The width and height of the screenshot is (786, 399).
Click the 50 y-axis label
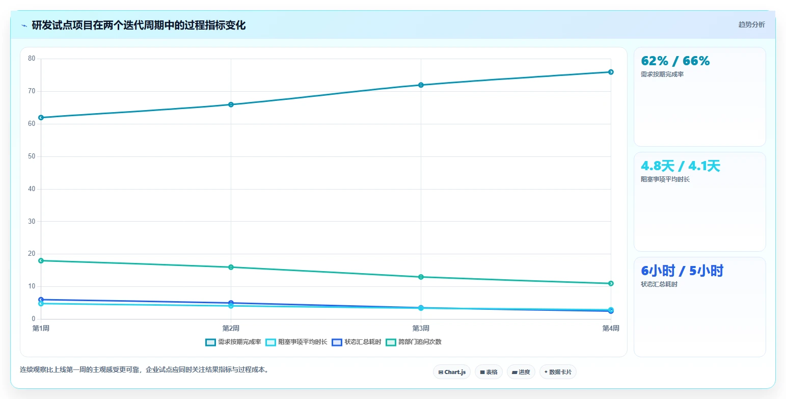click(32, 156)
